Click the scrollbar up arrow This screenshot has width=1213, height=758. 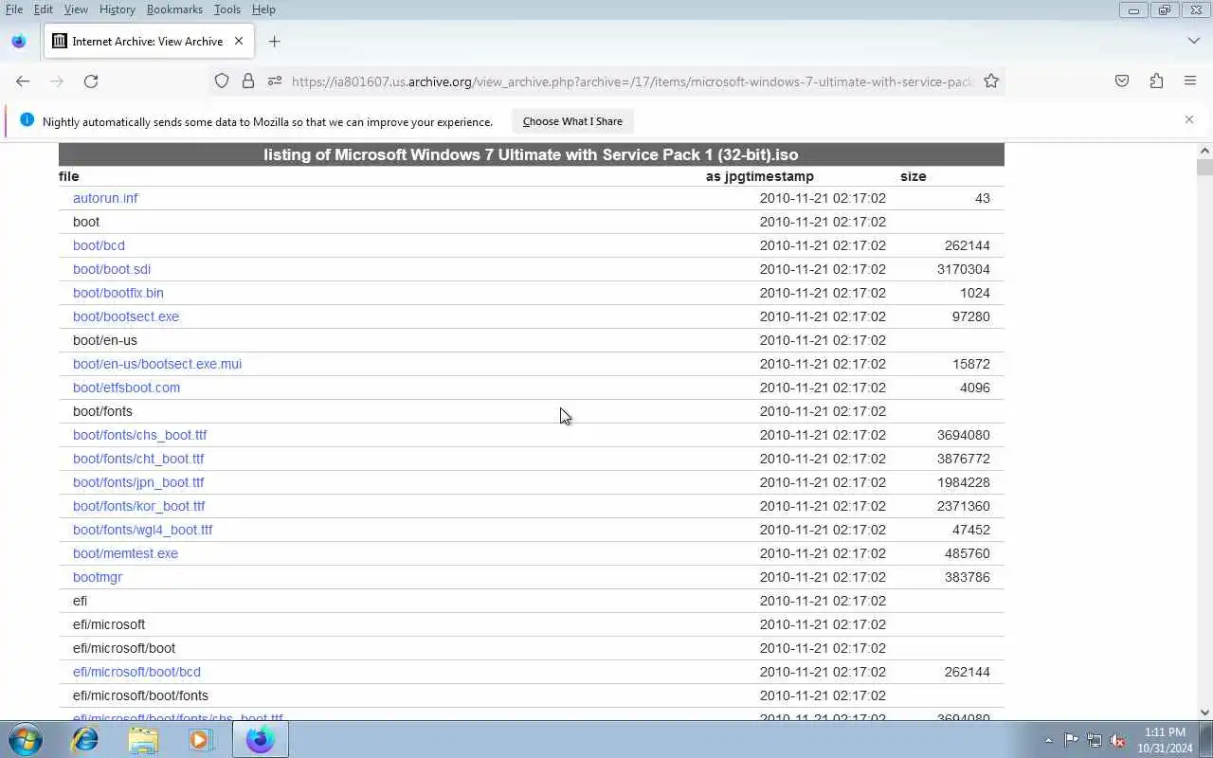[x=1204, y=151]
